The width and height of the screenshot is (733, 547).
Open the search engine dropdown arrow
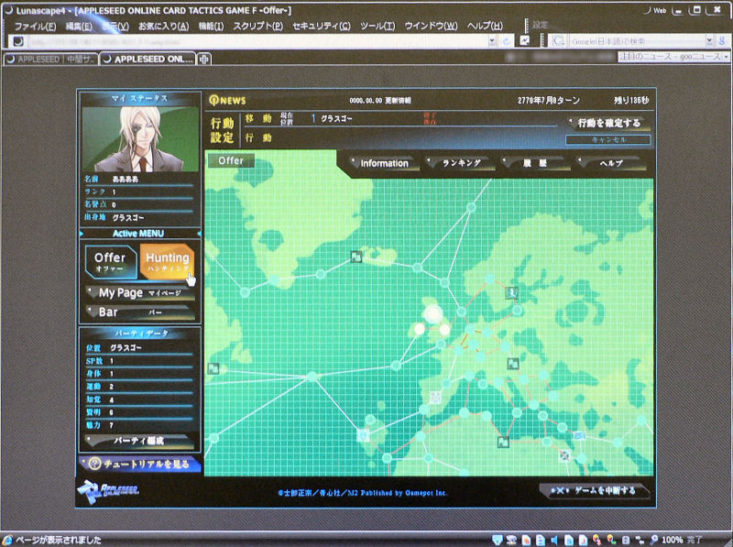tap(709, 41)
